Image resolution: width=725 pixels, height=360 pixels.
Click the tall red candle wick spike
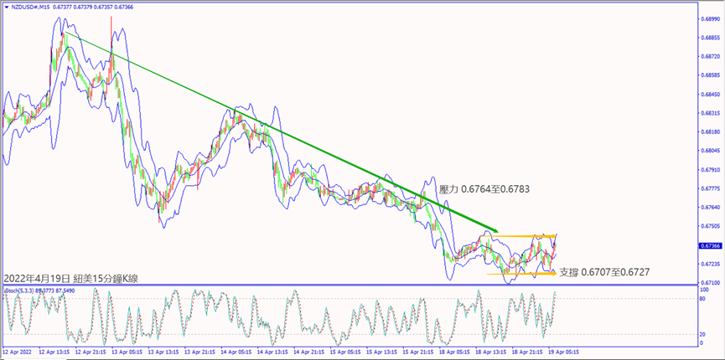(111, 38)
